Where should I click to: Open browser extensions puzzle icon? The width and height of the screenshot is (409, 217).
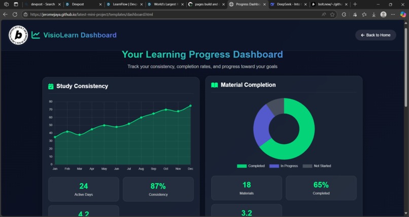pyautogui.click(x=344, y=14)
